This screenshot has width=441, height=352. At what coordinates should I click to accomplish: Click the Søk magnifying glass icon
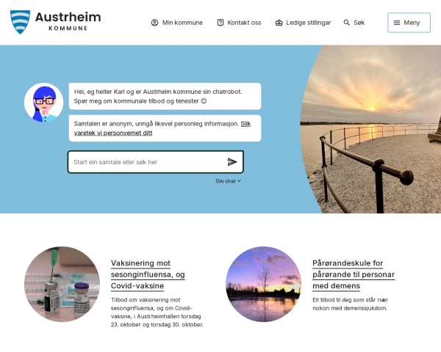(x=347, y=23)
